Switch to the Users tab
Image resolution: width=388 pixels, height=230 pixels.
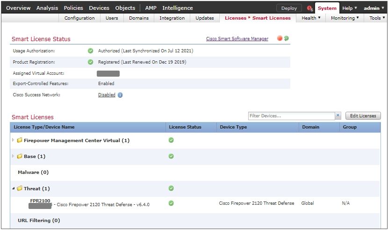(112, 18)
